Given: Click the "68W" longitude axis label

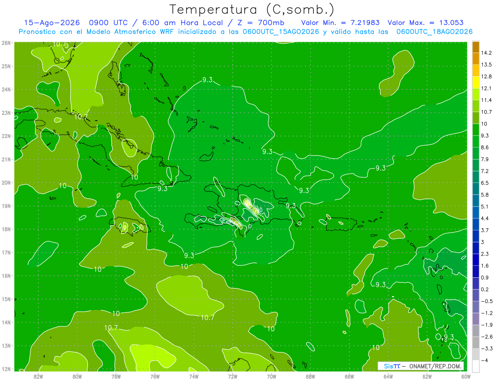Looking at the screenshot, I should tap(310, 376).
